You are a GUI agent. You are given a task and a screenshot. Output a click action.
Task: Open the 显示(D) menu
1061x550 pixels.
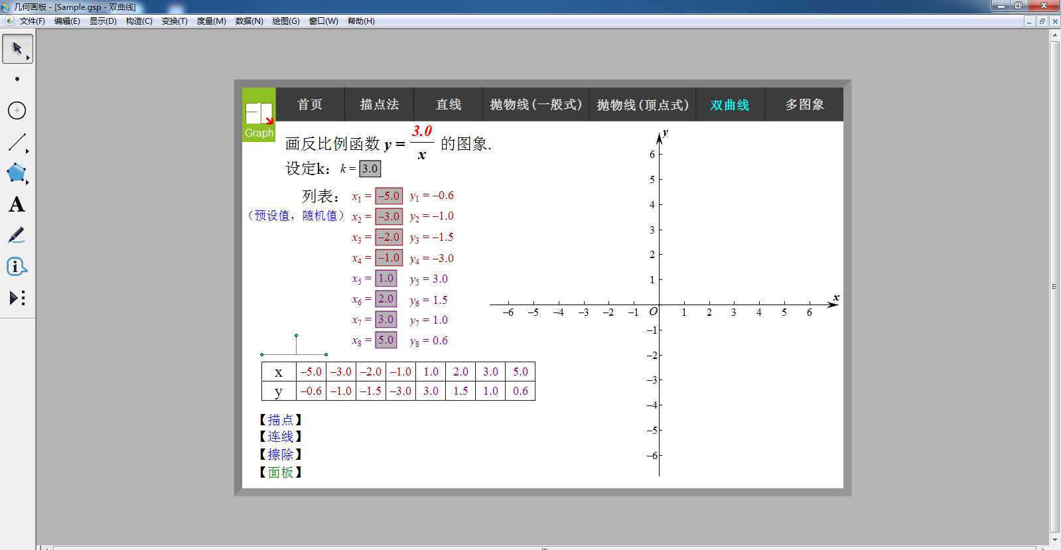click(103, 21)
